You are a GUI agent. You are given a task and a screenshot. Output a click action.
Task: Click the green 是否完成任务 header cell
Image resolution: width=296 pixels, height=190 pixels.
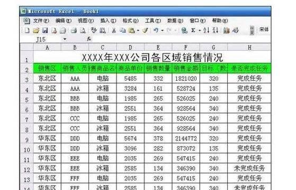(249, 69)
